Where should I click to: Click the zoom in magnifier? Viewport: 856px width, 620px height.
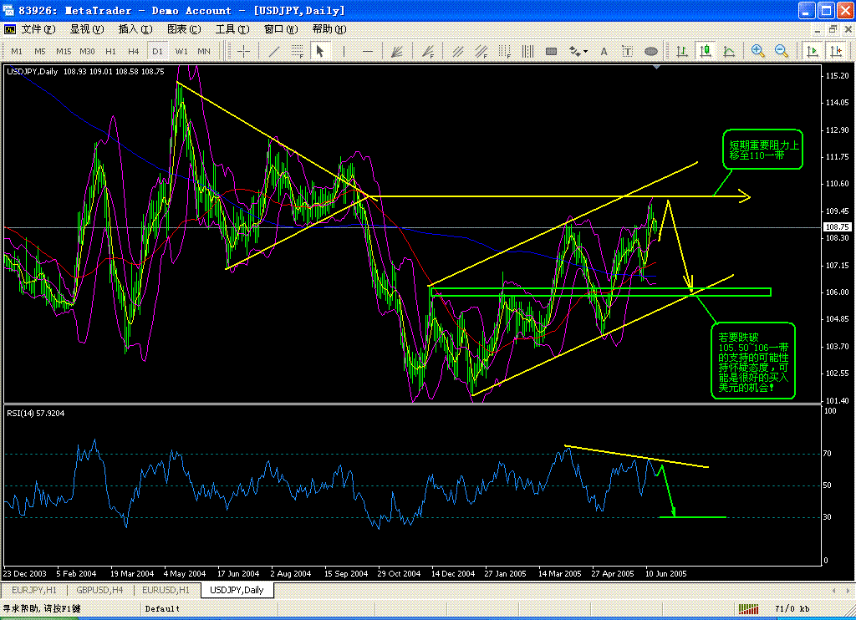[x=758, y=51]
